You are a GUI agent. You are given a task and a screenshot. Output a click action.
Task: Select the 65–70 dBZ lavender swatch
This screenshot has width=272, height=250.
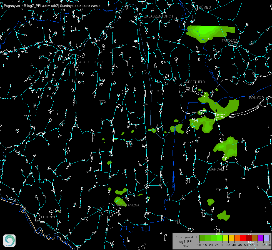coord(266,238)
